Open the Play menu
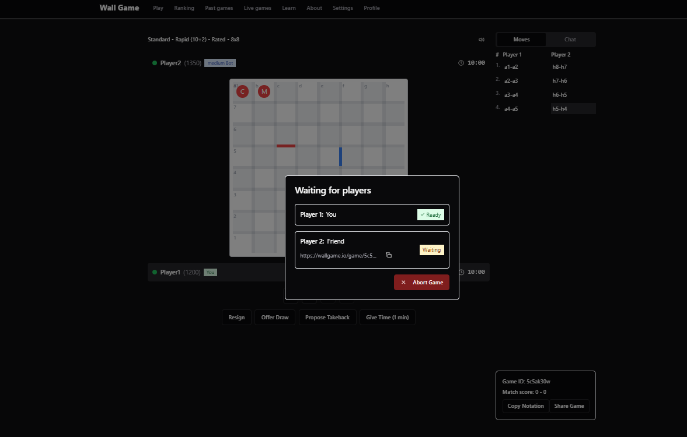 [158, 8]
